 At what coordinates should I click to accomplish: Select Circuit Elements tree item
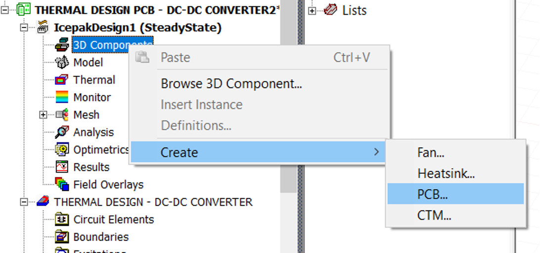(x=113, y=219)
